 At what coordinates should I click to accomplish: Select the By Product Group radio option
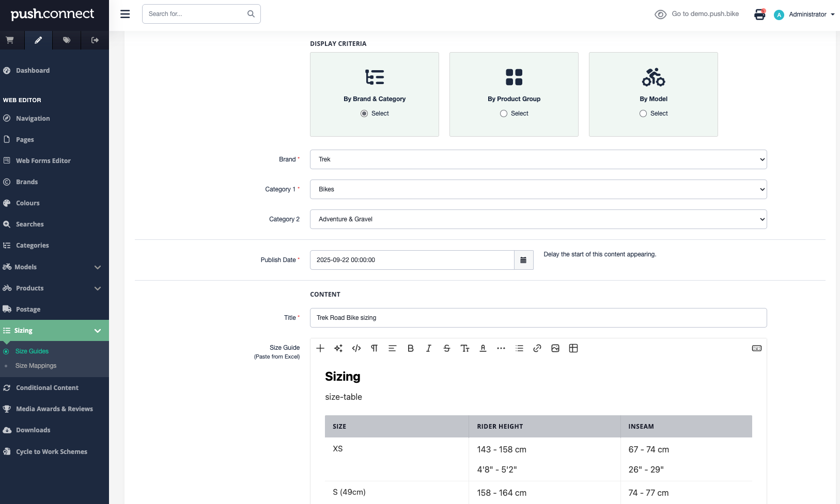coord(504,113)
